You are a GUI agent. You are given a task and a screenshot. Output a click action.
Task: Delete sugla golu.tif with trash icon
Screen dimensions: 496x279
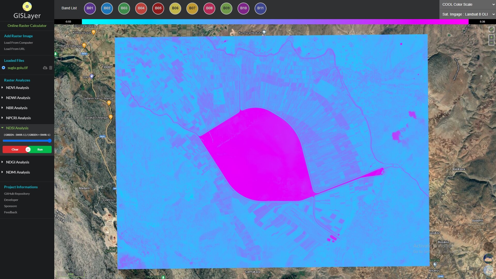click(51, 68)
